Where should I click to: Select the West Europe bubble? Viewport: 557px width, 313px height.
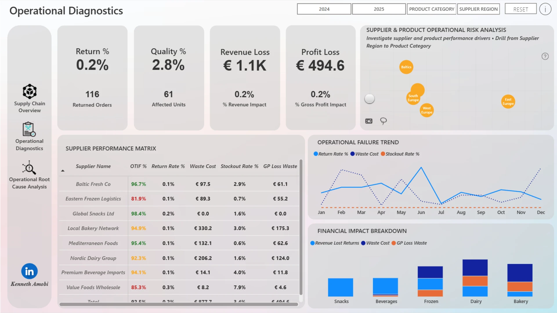[x=427, y=110]
